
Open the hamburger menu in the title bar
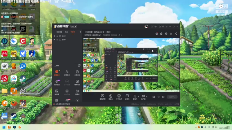[x=166, y=27]
